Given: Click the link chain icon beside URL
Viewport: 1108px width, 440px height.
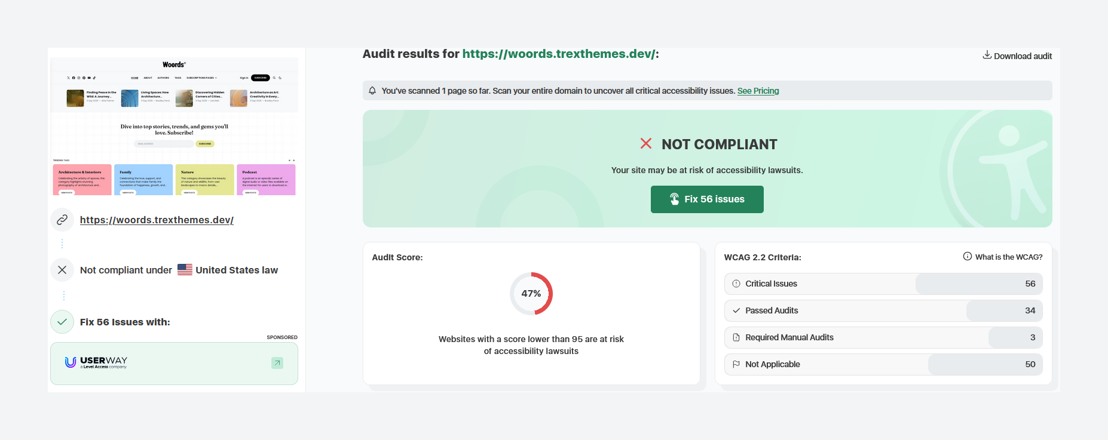Looking at the screenshot, I should [62, 220].
